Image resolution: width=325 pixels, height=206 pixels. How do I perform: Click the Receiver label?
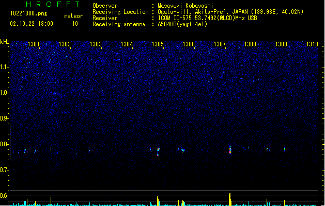pos(105,18)
